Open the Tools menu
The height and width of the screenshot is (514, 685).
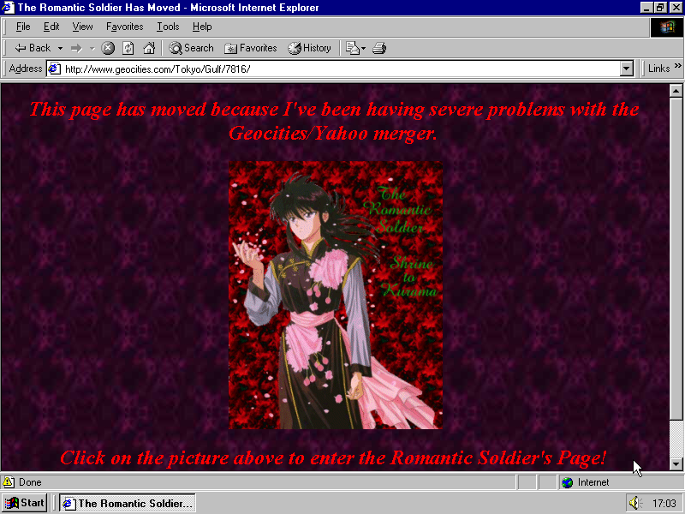click(x=168, y=27)
